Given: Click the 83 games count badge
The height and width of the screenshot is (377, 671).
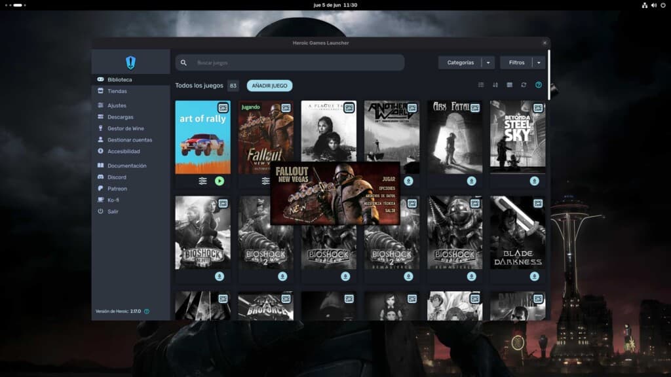Looking at the screenshot, I should (x=233, y=86).
